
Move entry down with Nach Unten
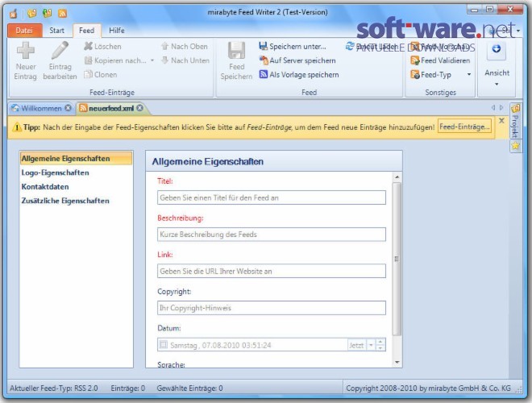click(185, 60)
